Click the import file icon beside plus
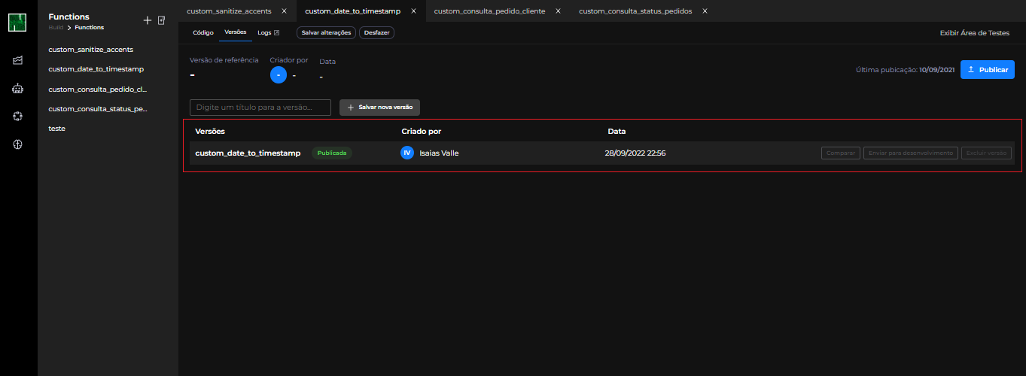 161,20
